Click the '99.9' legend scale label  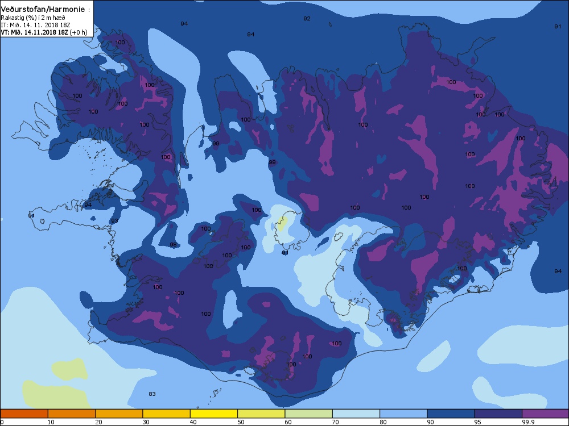(527, 422)
